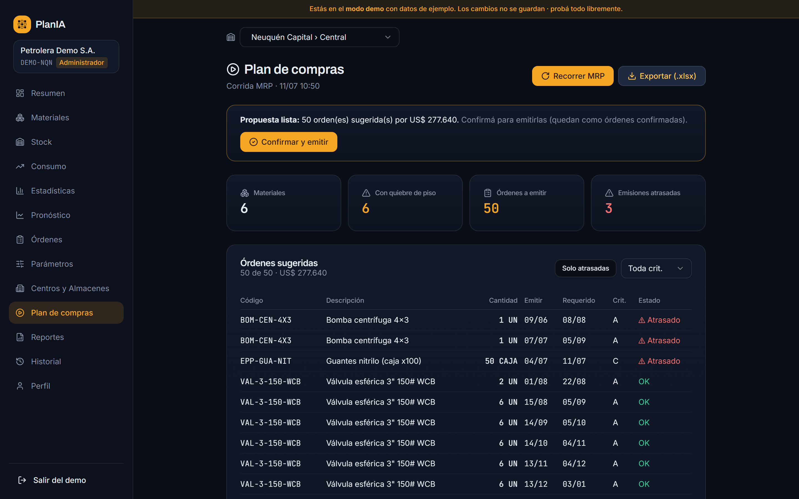The width and height of the screenshot is (799, 499).
Task: Click the Descripción column header
Action: pos(345,300)
